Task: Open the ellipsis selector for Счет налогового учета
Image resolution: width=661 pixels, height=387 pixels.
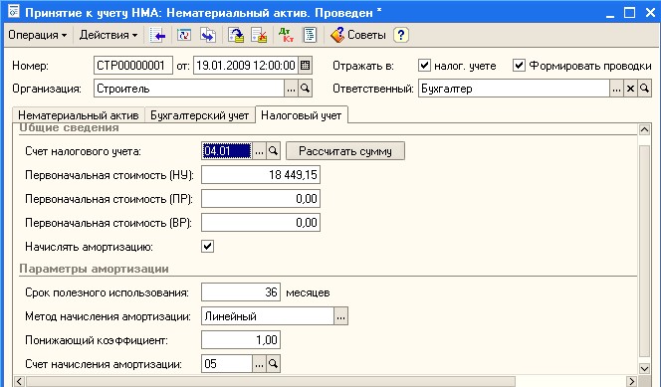Action: pyautogui.click(x=259, y=151)
